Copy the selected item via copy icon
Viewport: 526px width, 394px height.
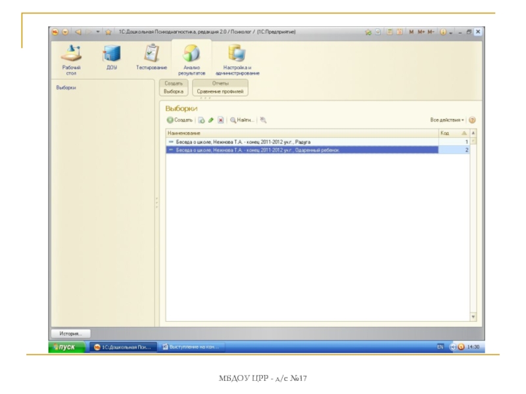(x=201, y=120)
